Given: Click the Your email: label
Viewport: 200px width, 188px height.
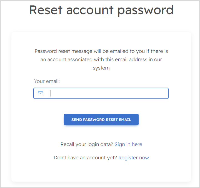Looking at the screenshot, I should tap(47, 81).
